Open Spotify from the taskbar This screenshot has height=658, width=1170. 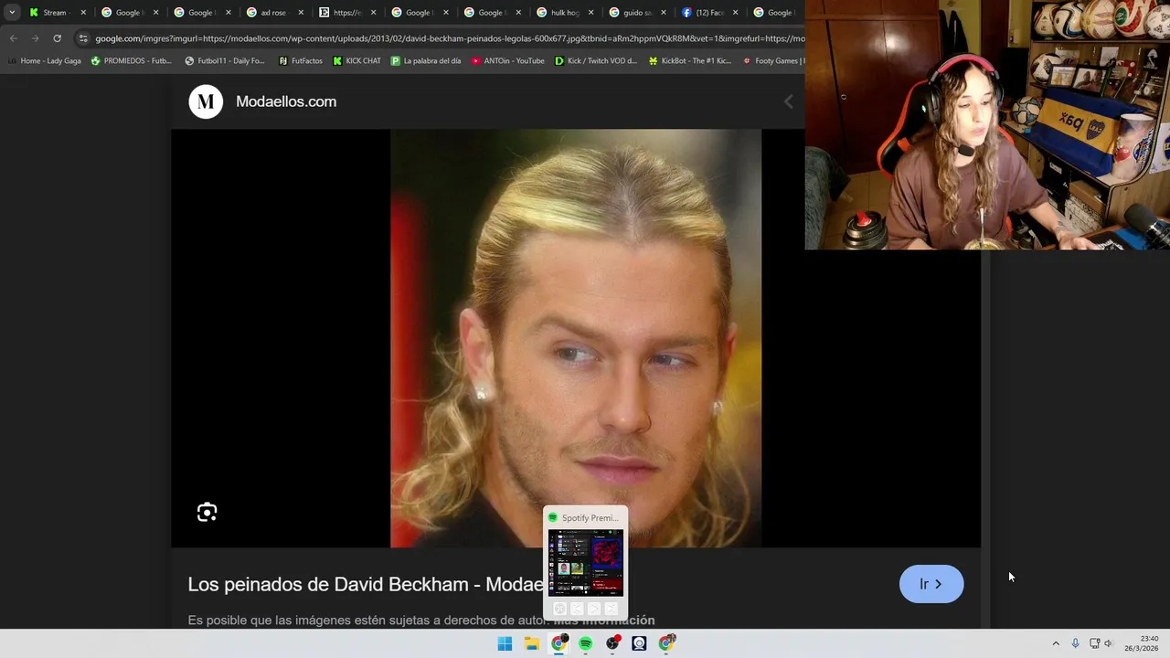coord(585,643)
